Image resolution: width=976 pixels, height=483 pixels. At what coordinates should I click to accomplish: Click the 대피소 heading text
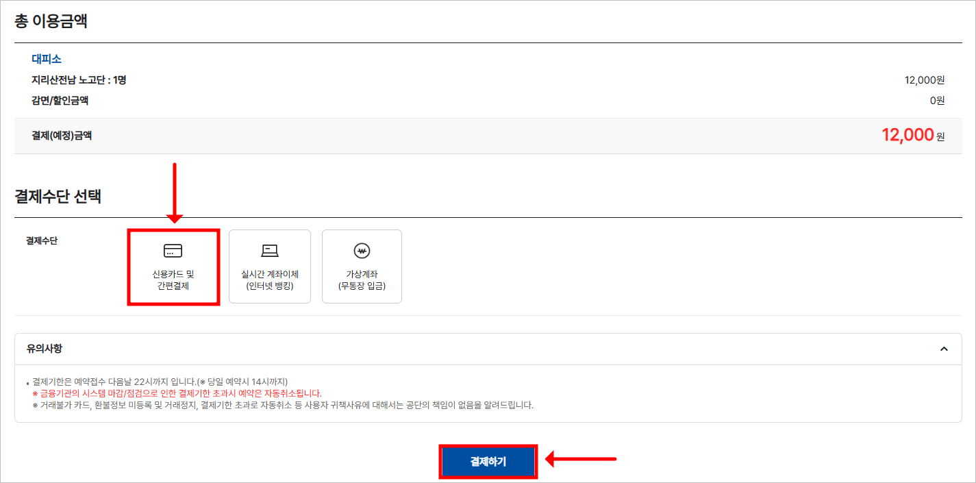[47, 59]
